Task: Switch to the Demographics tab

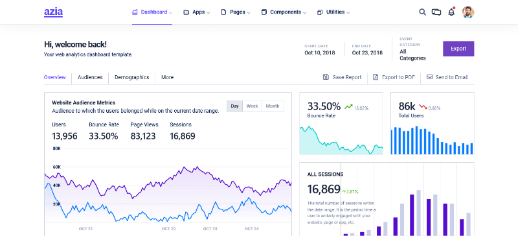Action: coord(132,77)
